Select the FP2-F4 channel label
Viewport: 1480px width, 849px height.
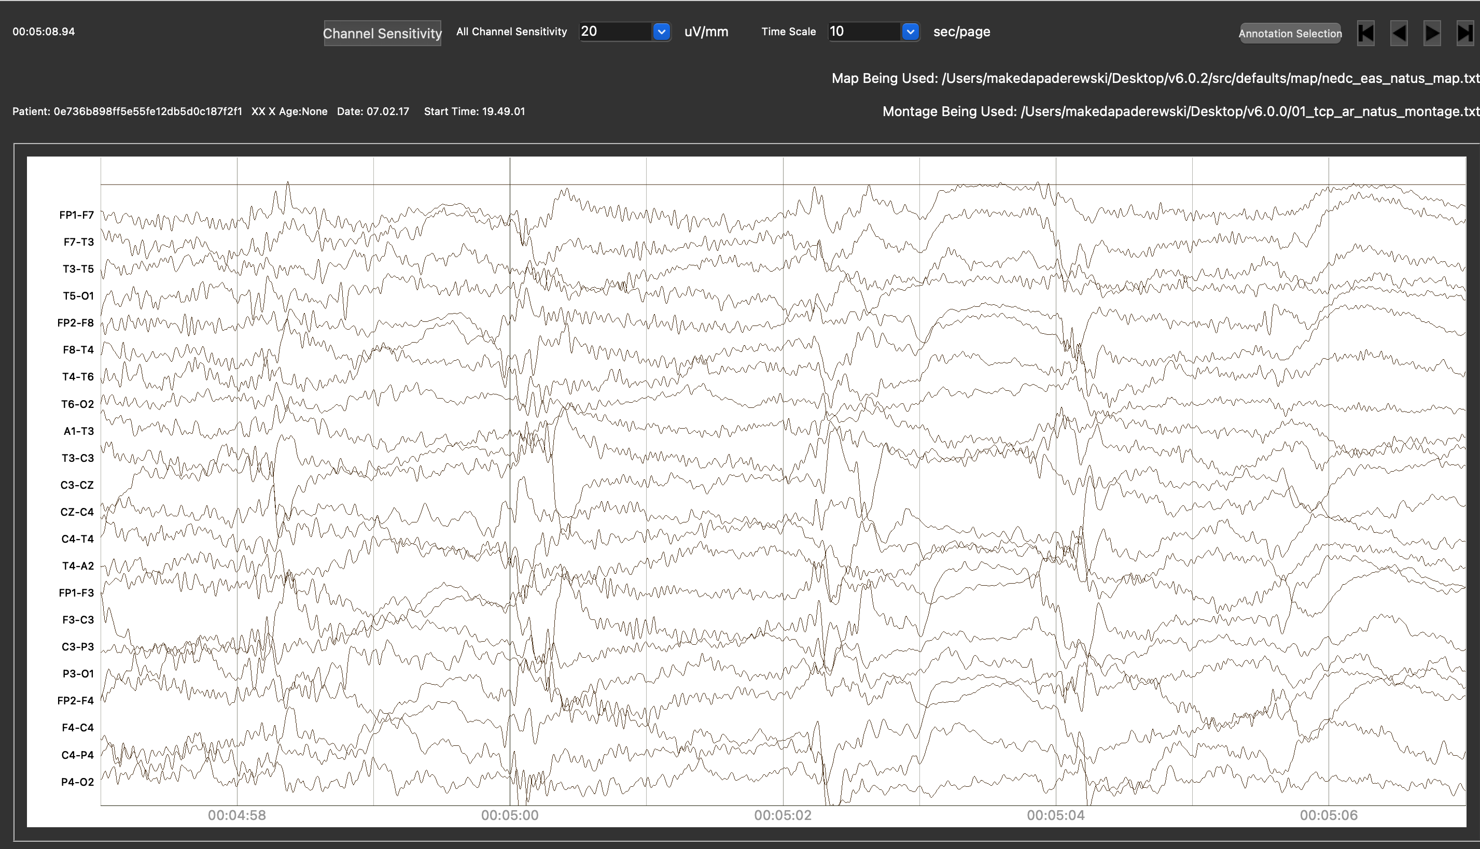(75, 701)
